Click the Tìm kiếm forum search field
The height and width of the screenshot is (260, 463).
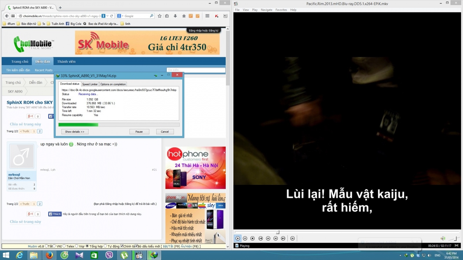click(196, 70)
